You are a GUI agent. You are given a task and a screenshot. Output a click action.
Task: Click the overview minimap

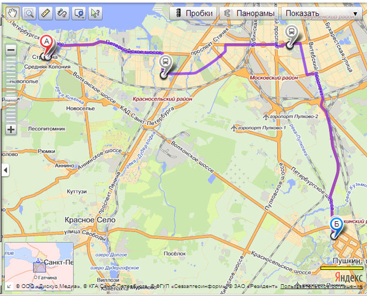coord(39,266)
